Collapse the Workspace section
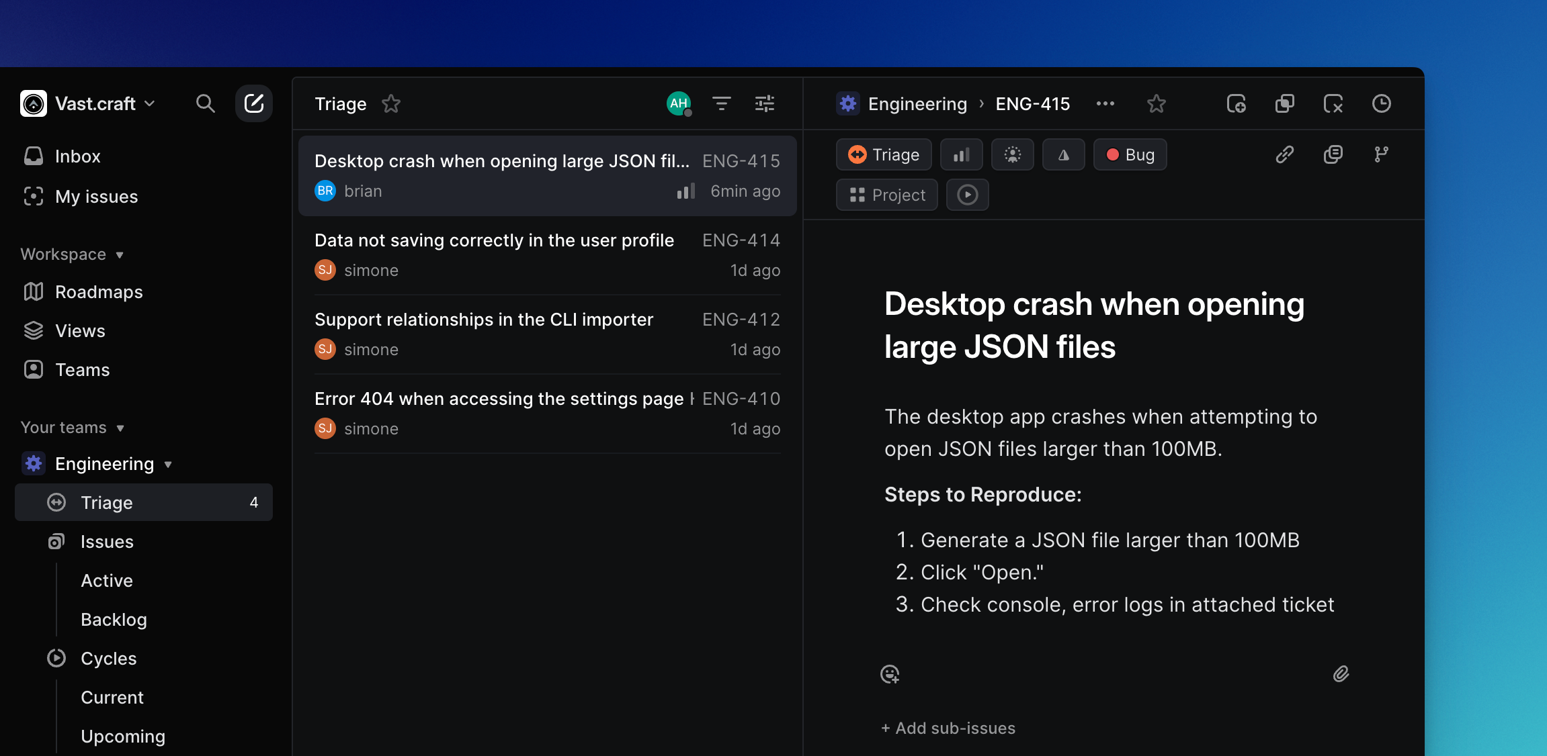1547x756 pixels. click(x=120, y=254)
